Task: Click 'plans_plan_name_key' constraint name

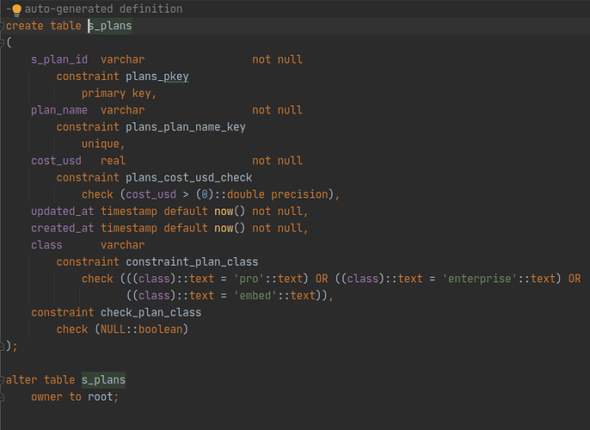Action: pyautogui.click(x=186, y=127)
